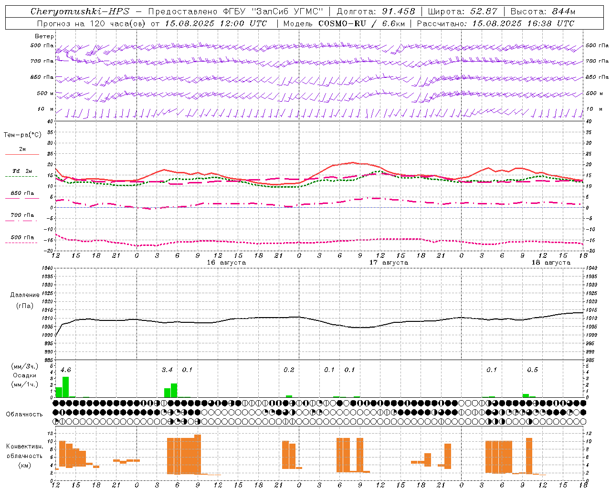611x489 pixels.
Task: Click the 0.5 precipitation total value
Action: point(532,370)
